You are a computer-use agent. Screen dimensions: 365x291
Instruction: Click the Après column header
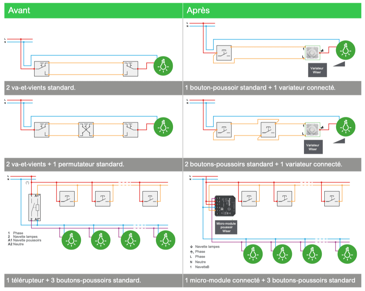pyautogui.click(x=272, y=10)
